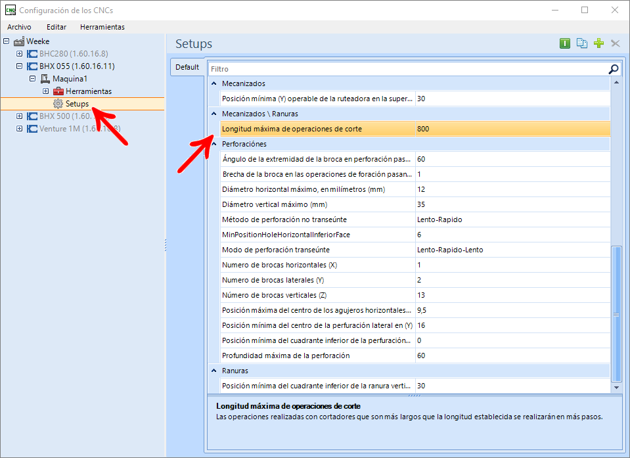
Task: Expand the Herramientas tree node
Action: point(46,91)
